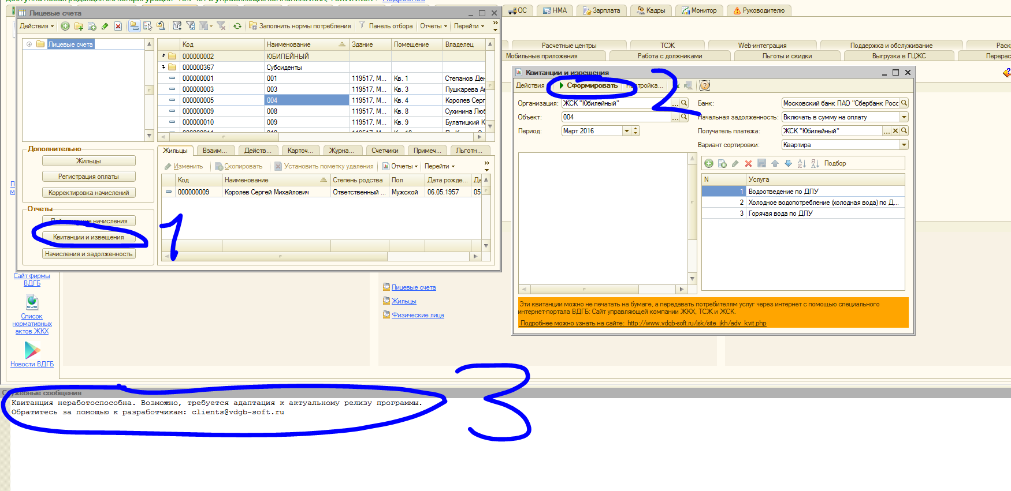
Task: Click the refresh icon in the Лицевые счета toolbar
Action: click(x=237, y=26)
